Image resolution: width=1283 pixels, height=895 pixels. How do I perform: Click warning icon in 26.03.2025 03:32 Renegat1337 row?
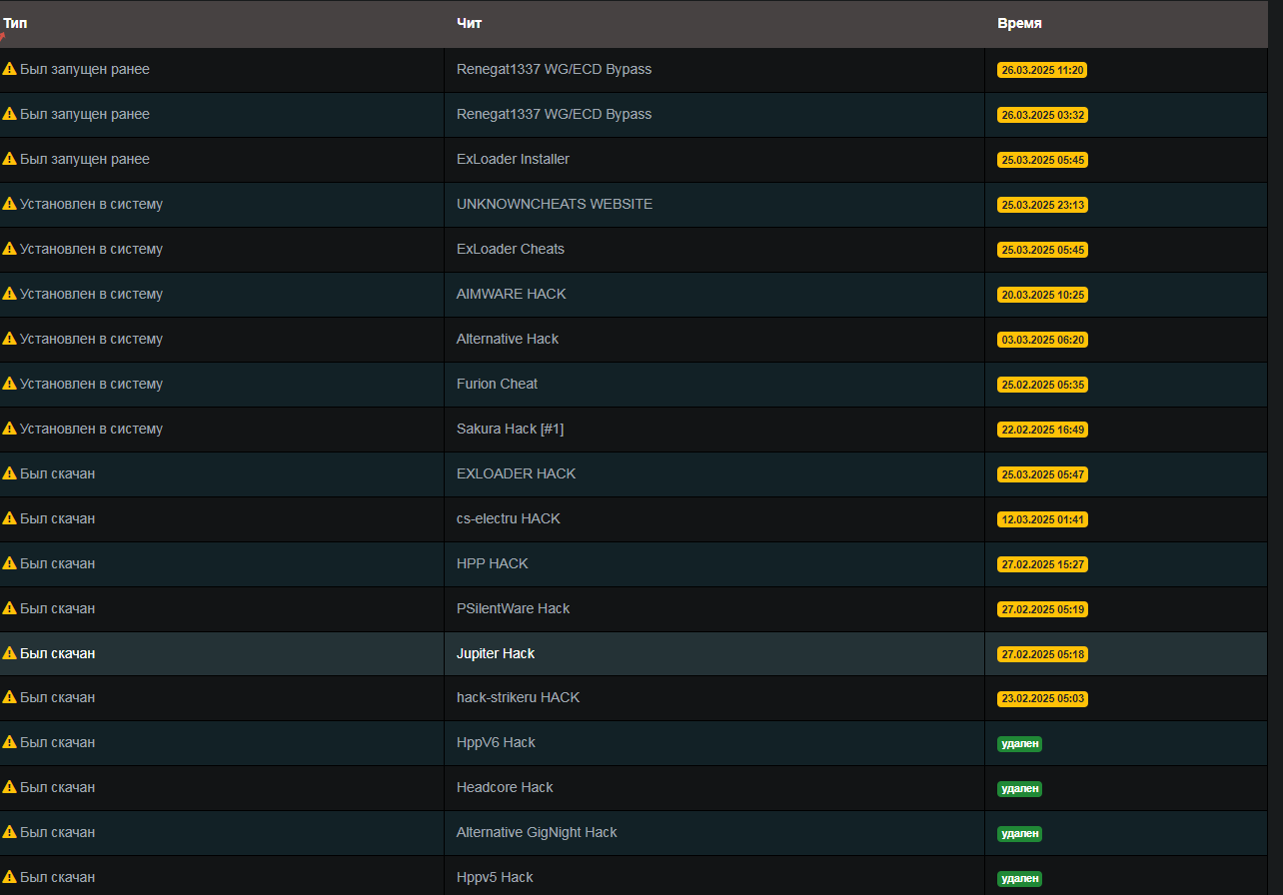click(10, 114)
